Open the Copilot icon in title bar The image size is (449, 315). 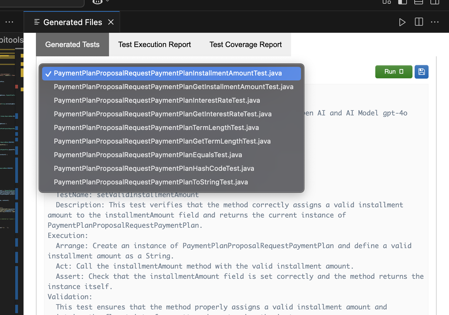pos(98,2)
